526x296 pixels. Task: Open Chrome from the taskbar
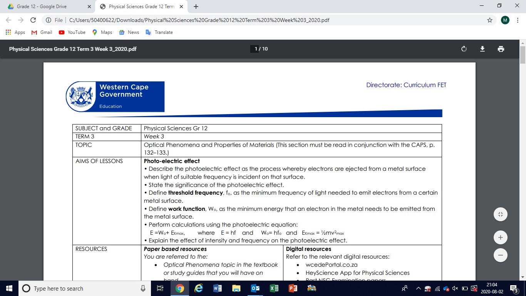tap(179, 288)
